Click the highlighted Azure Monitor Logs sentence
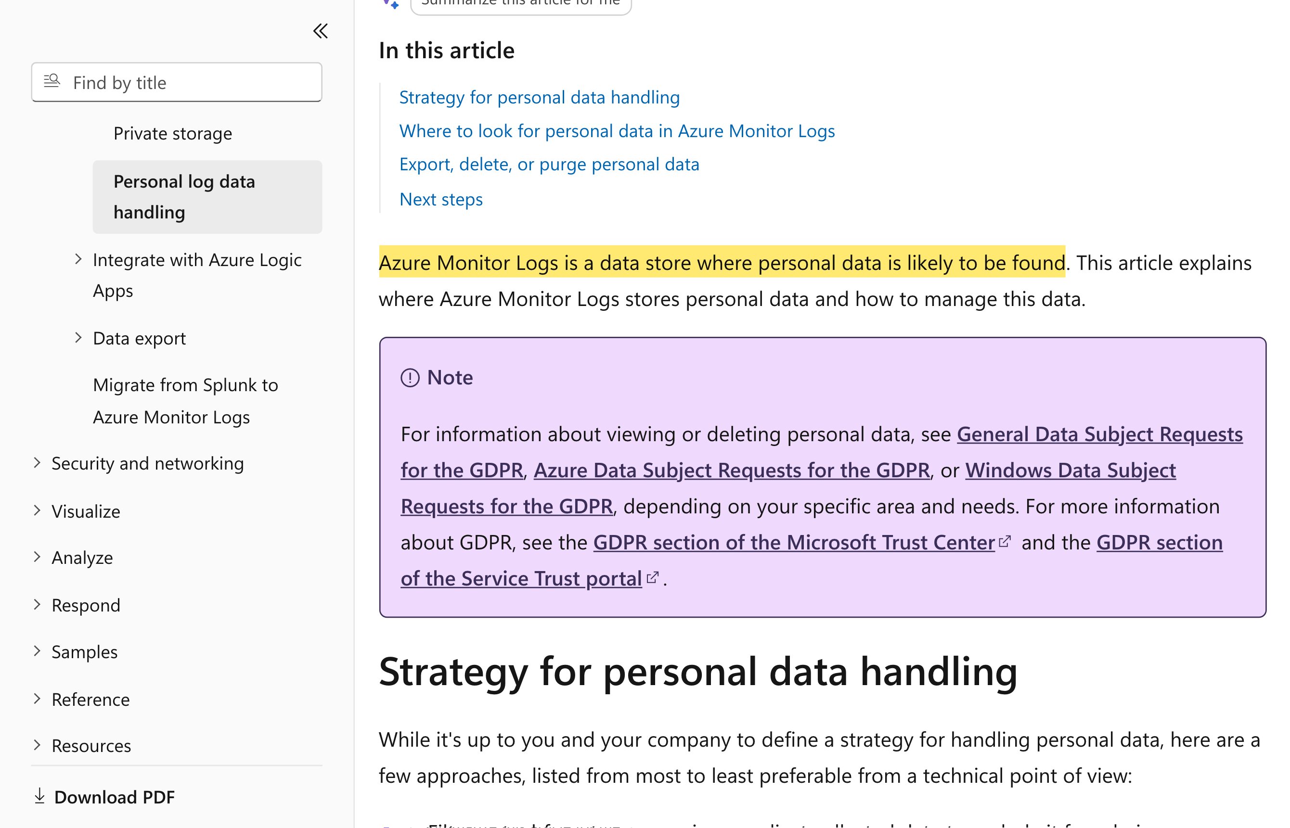The image size is (1290, 828). click(x=722, y=262)
